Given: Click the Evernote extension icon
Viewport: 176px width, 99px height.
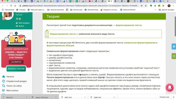Looking at the screenshot, I should point(151,5).
